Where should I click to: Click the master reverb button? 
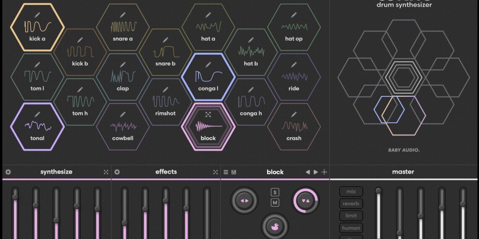click(351, 204)
